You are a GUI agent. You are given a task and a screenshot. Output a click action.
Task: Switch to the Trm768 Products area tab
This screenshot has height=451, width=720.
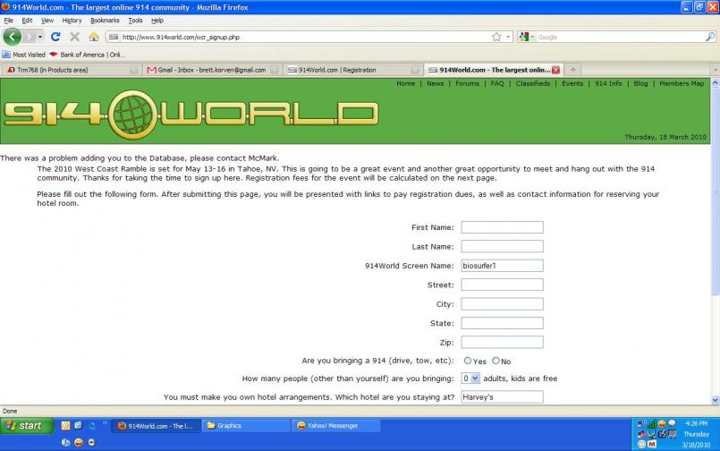71,70
